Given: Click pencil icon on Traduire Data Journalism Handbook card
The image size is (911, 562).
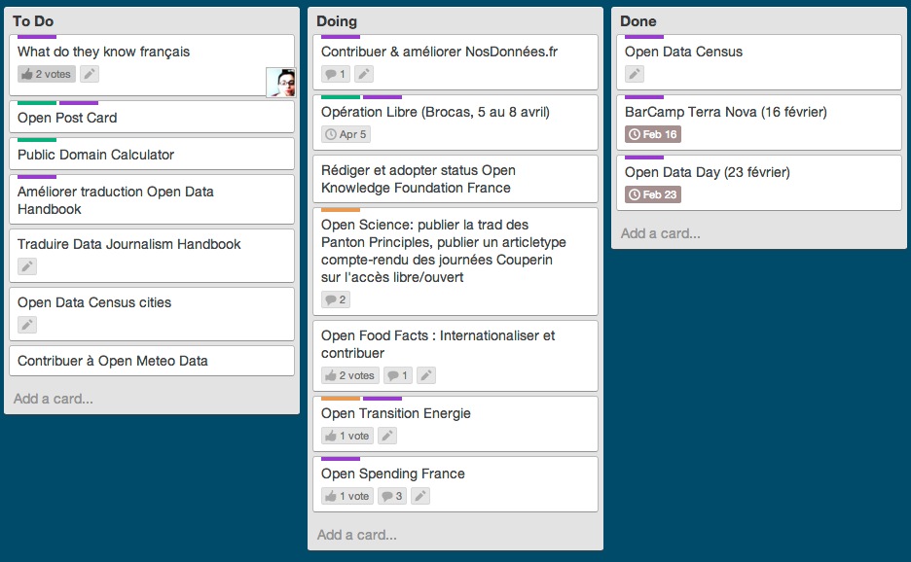Looking at the screenshot, I should (x=27, y=266).
